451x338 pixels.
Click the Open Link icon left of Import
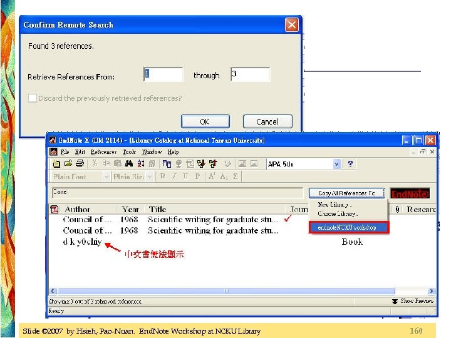click(x=190, y=164)
